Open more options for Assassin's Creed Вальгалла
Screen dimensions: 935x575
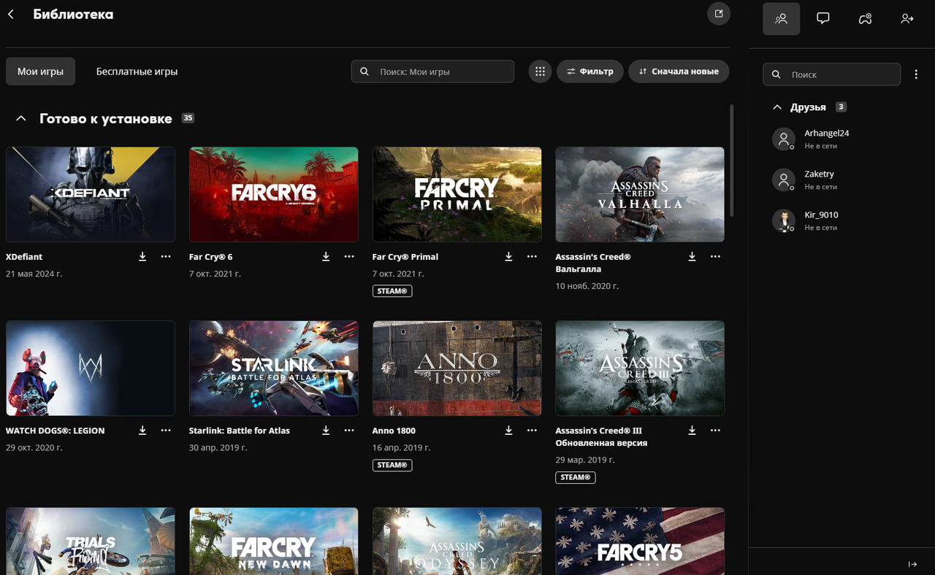click(x=715, y=257)
